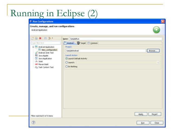Click the Eclipse icon in title bar
The image size is (173, 129).
pyautogui.click(x=31, y=21)
